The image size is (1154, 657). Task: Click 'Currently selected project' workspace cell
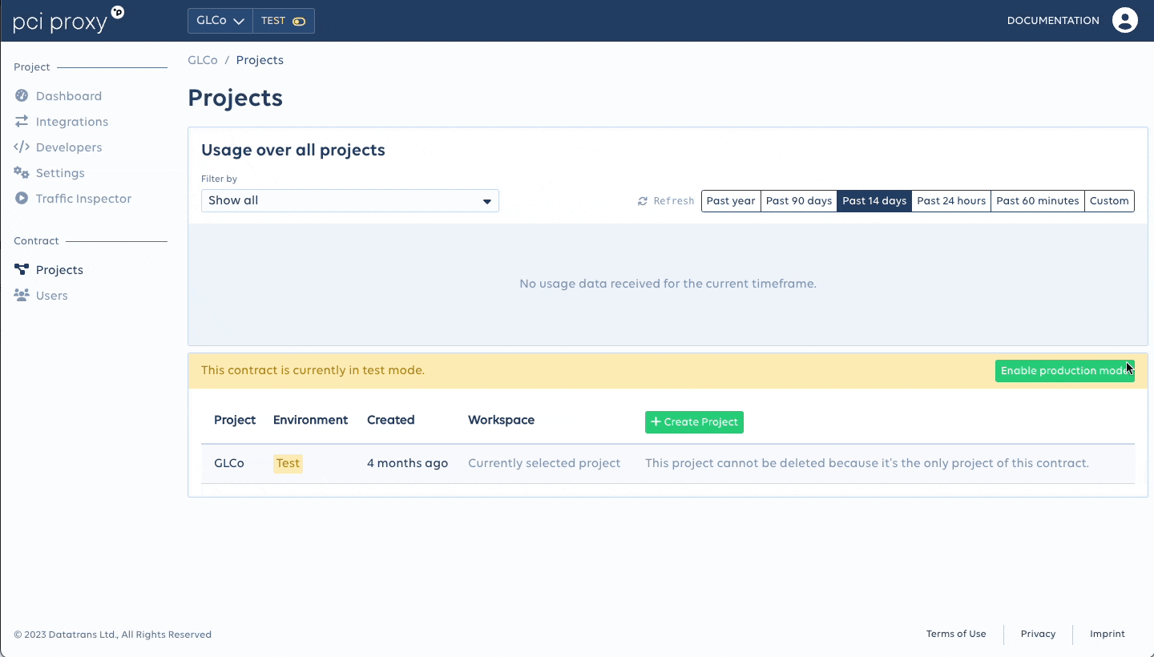[x=544, y=463]
